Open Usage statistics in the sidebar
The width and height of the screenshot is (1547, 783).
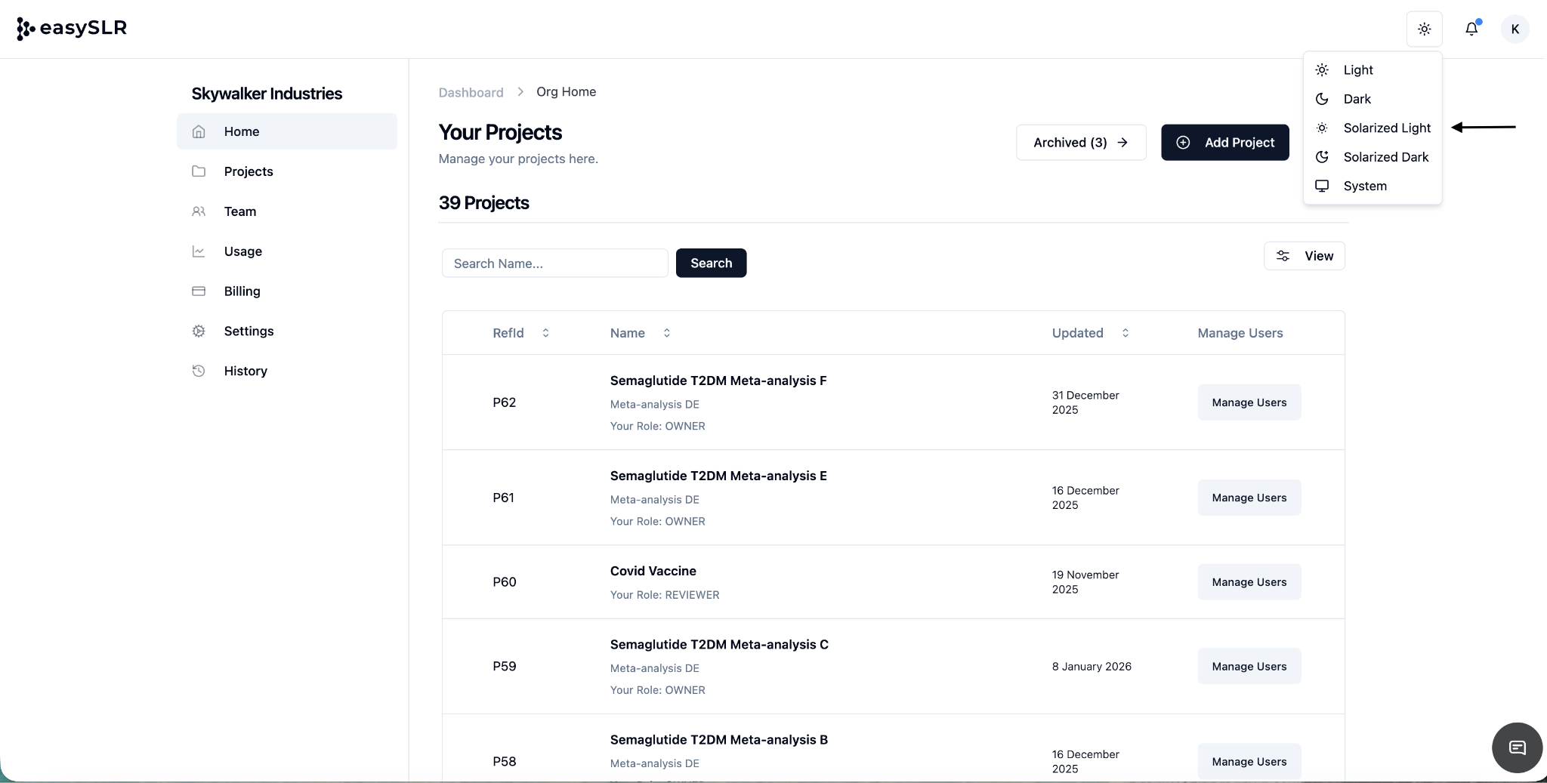(242, 251)
